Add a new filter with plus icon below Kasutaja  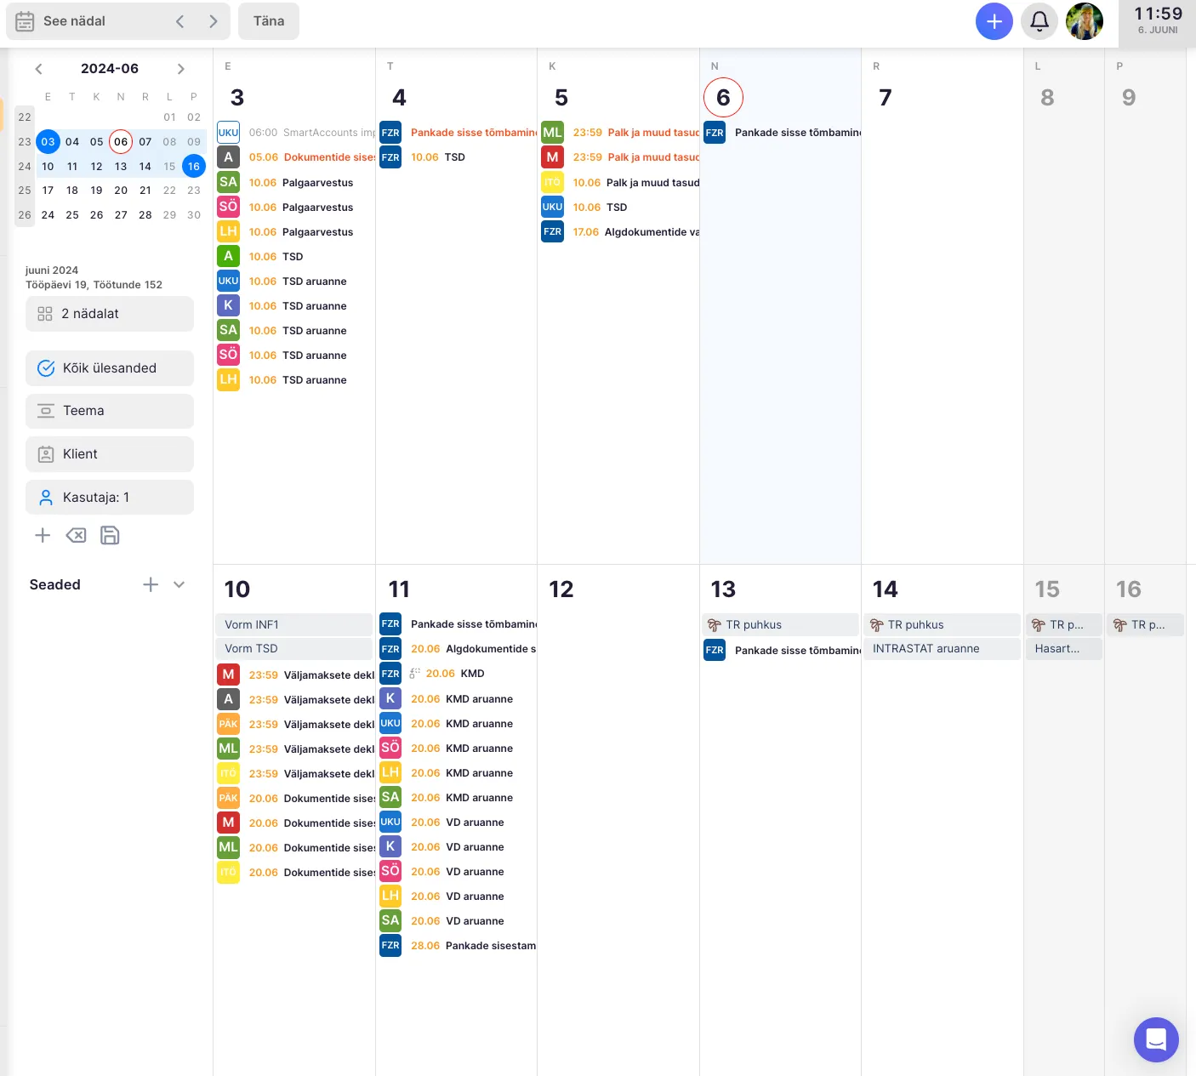[x=43, y=535]
